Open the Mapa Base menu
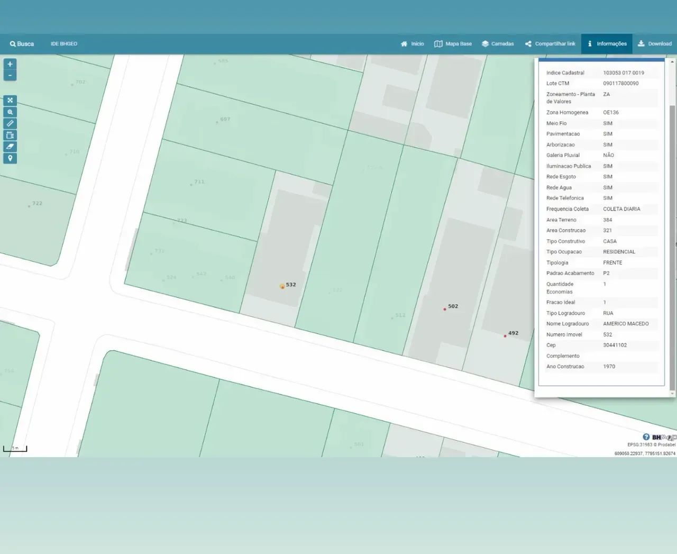Viewport: 677px width, 554px height. 453,44
